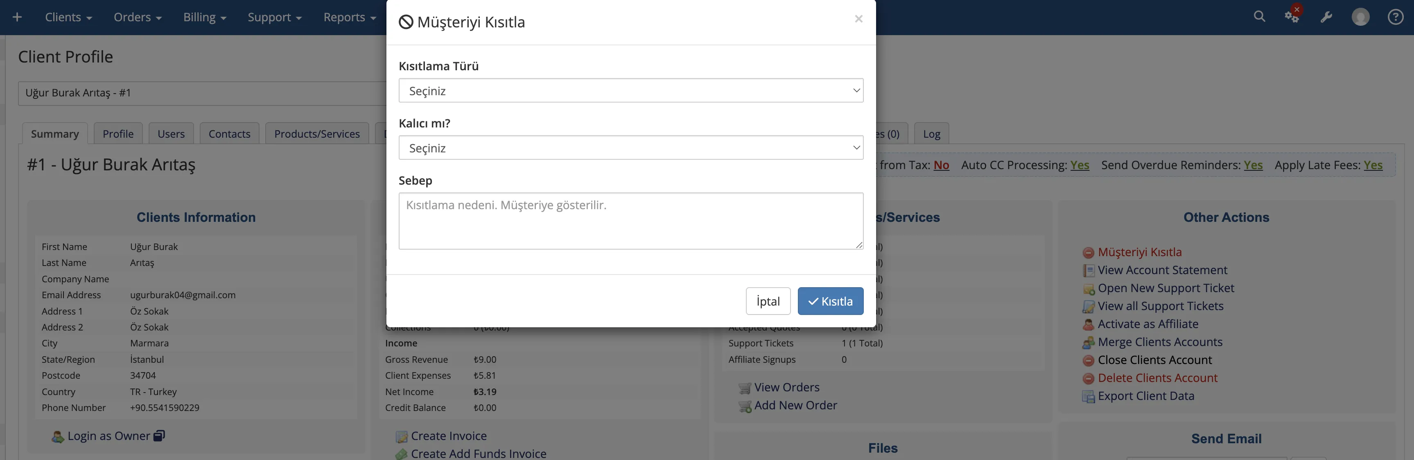
Task: Expand the Clients menu
Action: [x=68, y=17]
